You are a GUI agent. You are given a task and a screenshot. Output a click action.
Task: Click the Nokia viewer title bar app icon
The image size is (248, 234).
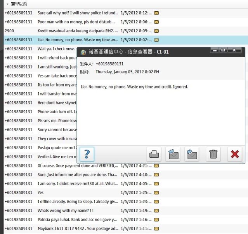point(83,52)
